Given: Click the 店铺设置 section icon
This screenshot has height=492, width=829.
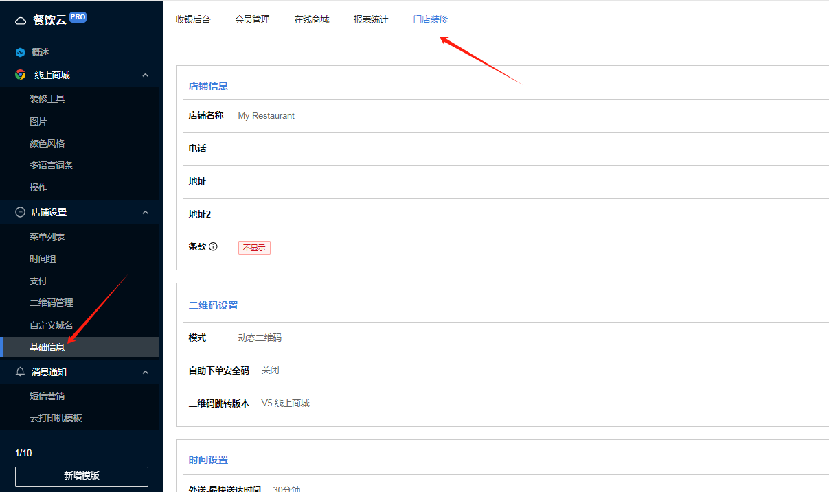Looking at the screenshot, I should pos(21,212).
